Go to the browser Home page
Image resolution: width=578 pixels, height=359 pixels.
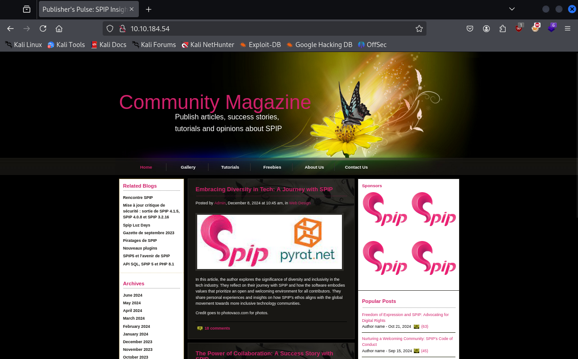point(59,28)
